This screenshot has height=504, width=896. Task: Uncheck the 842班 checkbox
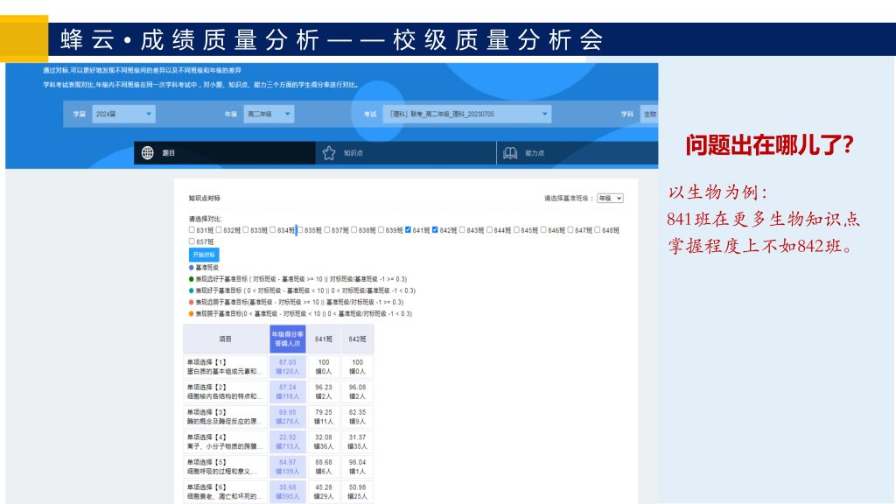(x=436, y=230)
